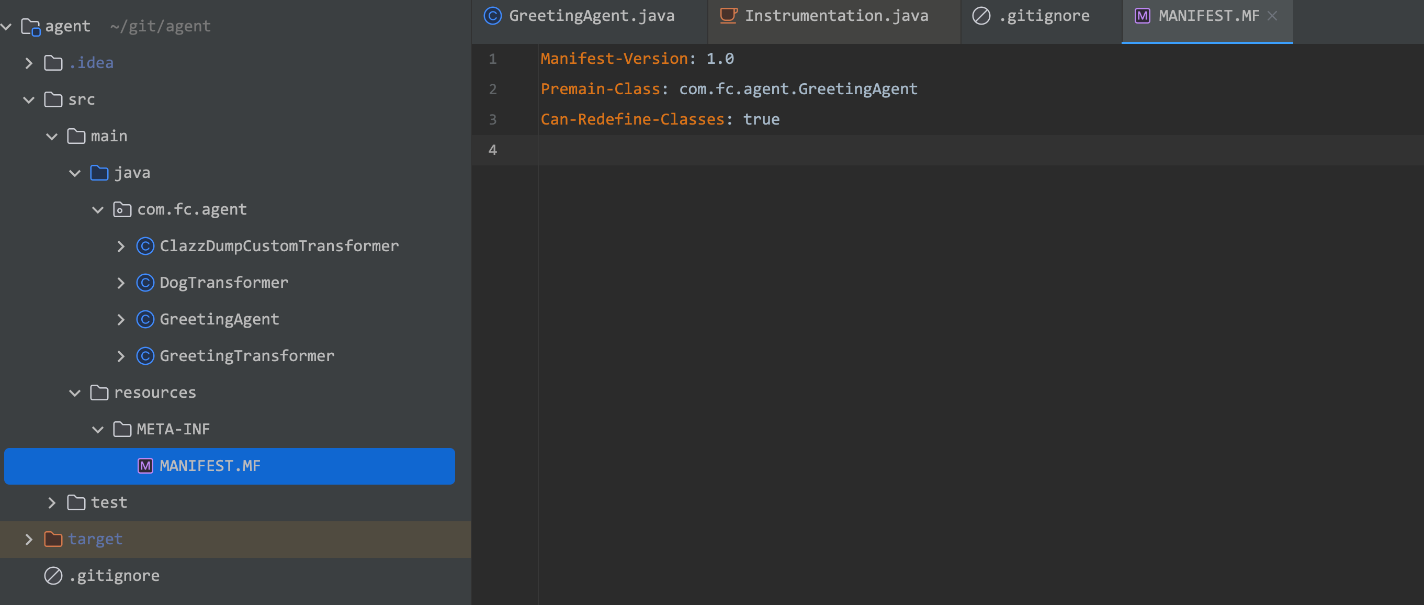This screenshot has height=605, width=1424.
Task: Click the main folder icon
Action: pos(76,136)
